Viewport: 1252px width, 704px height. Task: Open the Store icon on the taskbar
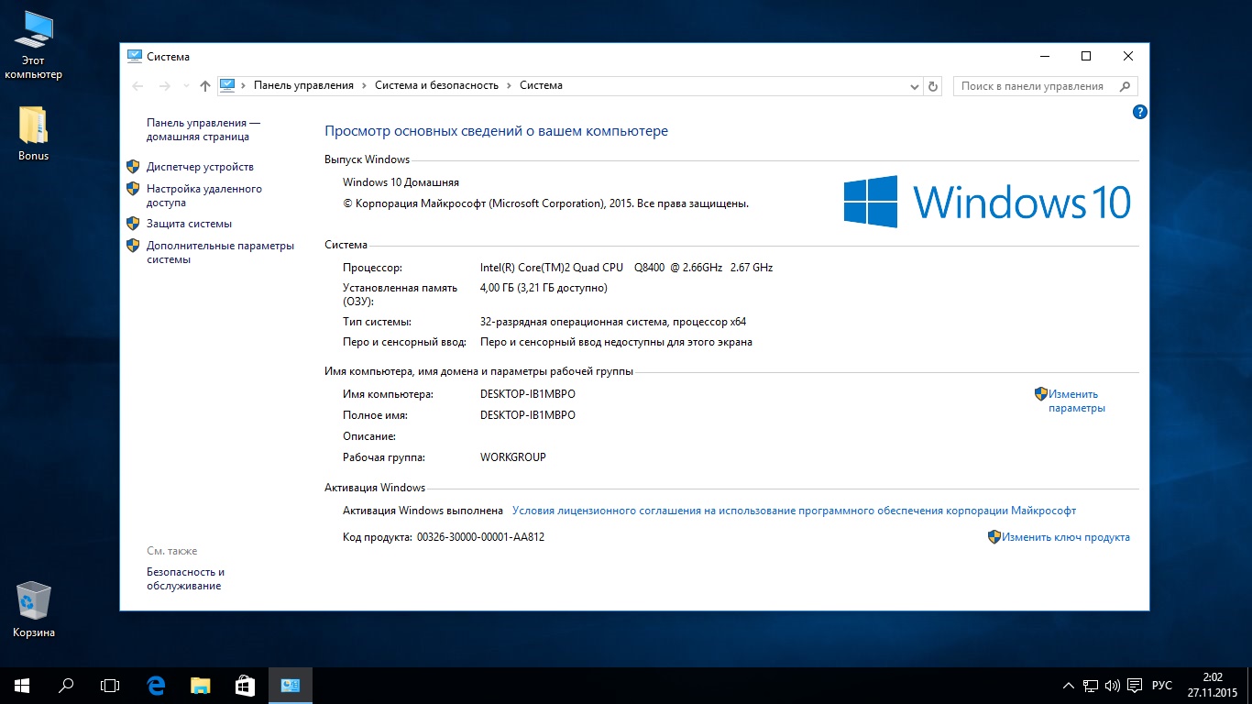click(245, 685)
